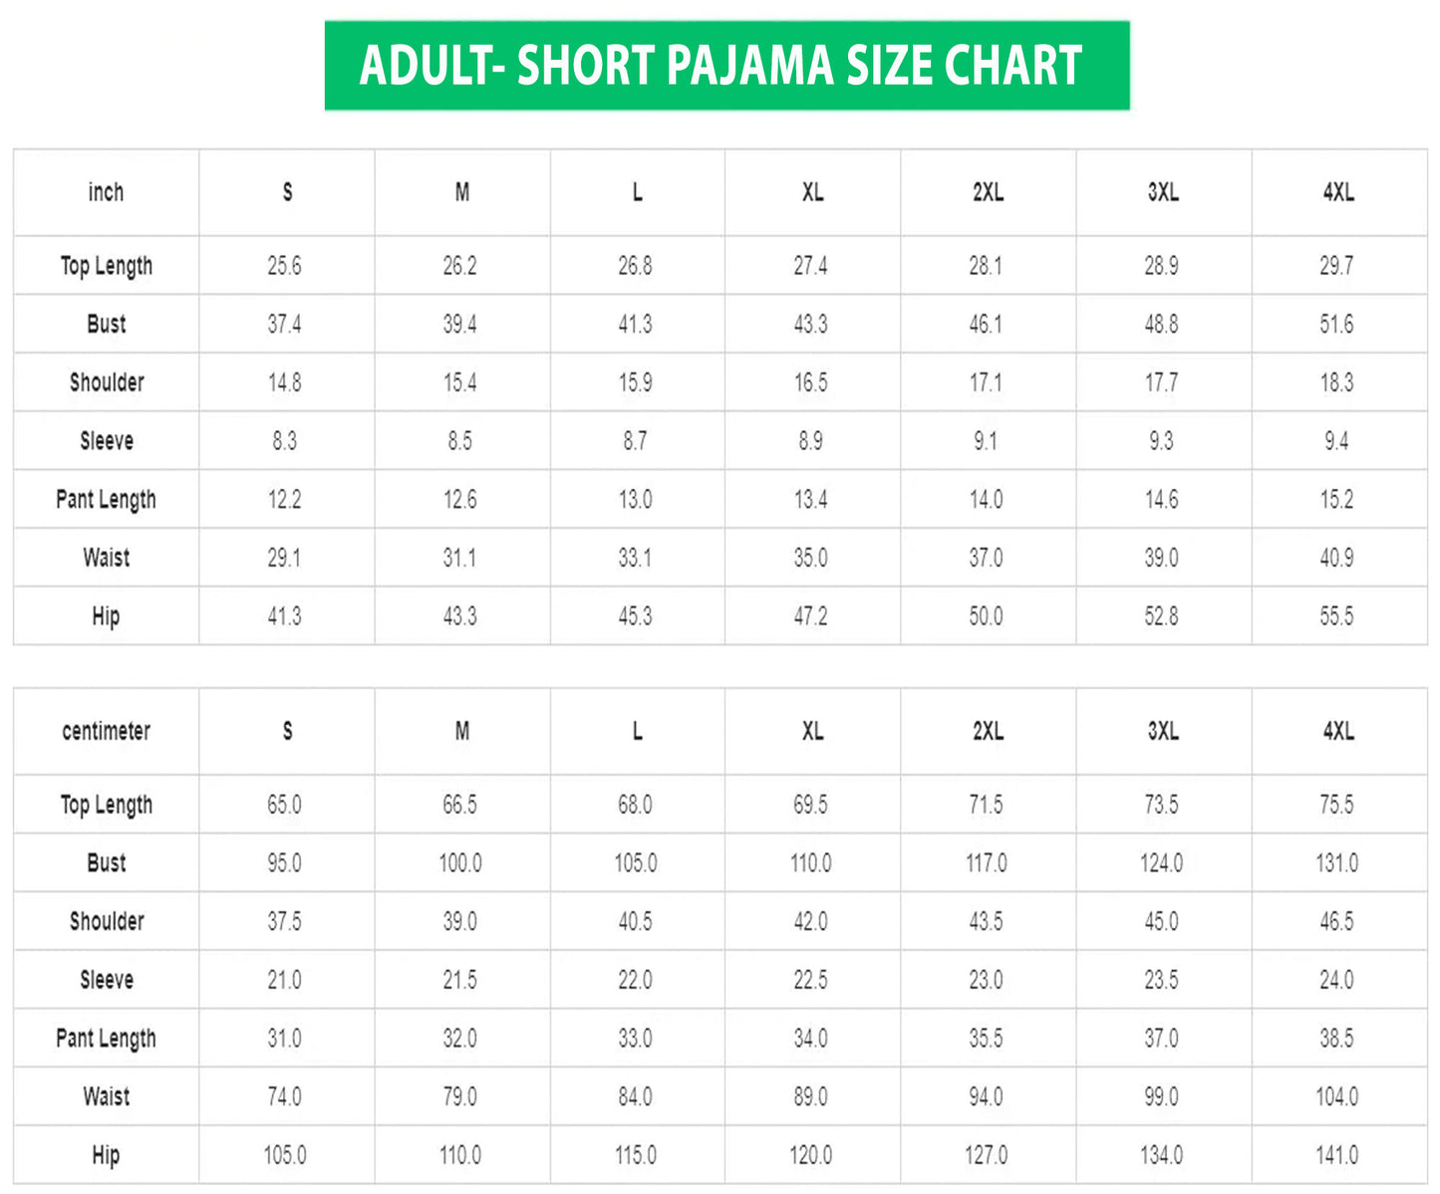The image size is (1440, 1194).
Task: Click the 'centimeter' unit header cell
Action: [x=106, y=731]
